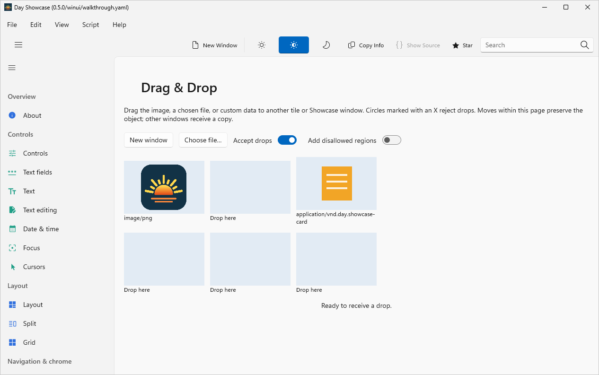599x375 pixels.
Task: Click the 'Overview' section header
Action: [22, 96]
